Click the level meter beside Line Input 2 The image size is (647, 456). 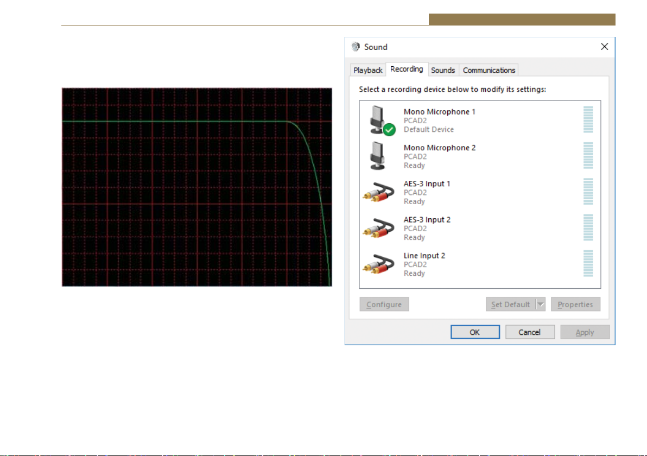(588, 263)
